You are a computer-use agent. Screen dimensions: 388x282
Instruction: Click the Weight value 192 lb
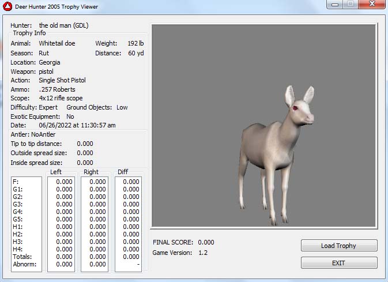[x=135, y=43]
